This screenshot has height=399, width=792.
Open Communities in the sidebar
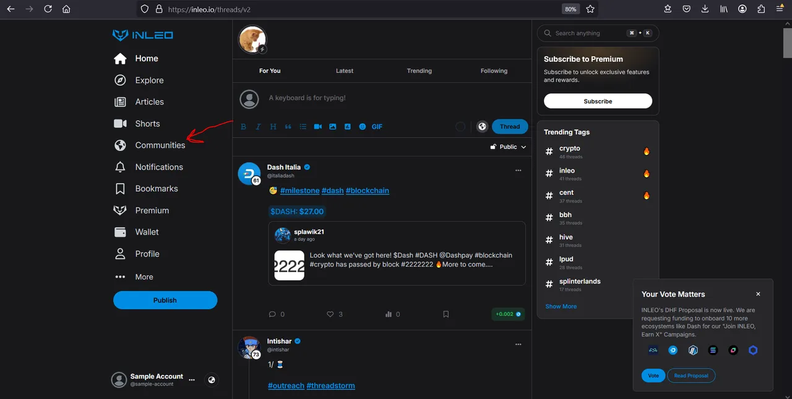[x=149, y=145]
